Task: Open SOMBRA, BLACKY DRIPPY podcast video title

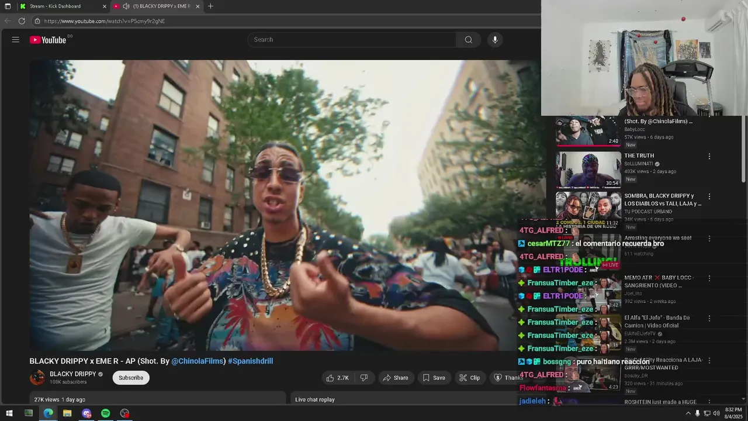Action: (x=663, y=199)
